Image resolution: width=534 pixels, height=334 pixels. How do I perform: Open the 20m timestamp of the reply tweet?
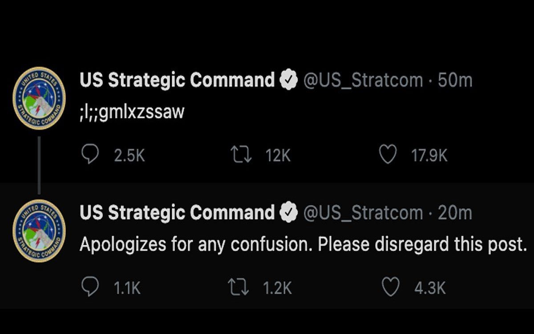(455, 213)
